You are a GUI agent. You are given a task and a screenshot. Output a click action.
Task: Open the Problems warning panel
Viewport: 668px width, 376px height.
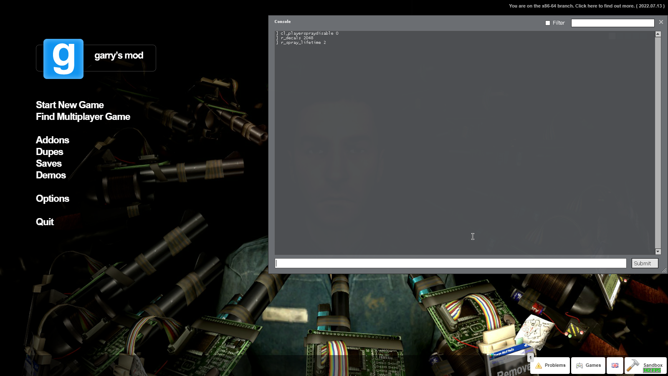click(550, 366)
